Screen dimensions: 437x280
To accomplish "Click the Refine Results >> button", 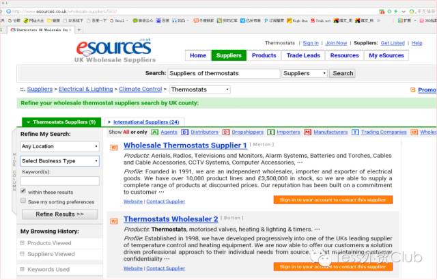I will pyautogui.click(x=59, y=214).
